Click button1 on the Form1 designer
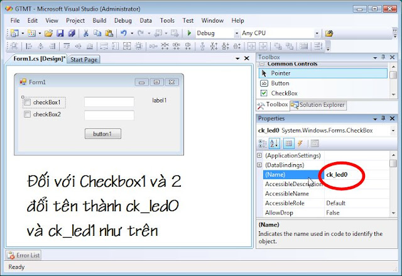Image resolution: width=402 pixels, height=276 pixels. click(x=103, y=134)
